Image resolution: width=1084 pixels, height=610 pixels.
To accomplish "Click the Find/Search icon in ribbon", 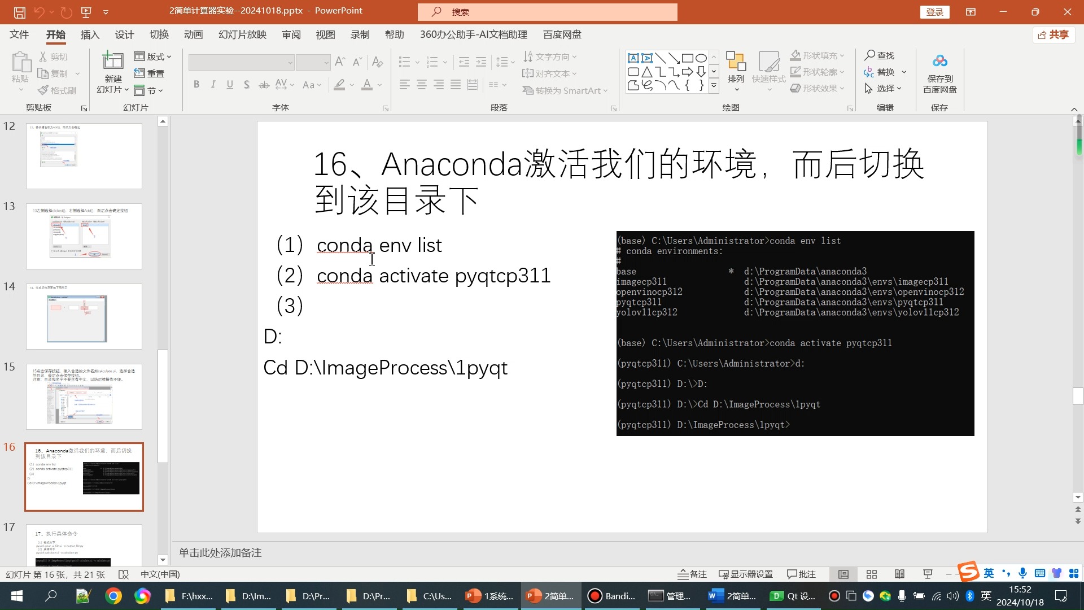I will 880,55.
